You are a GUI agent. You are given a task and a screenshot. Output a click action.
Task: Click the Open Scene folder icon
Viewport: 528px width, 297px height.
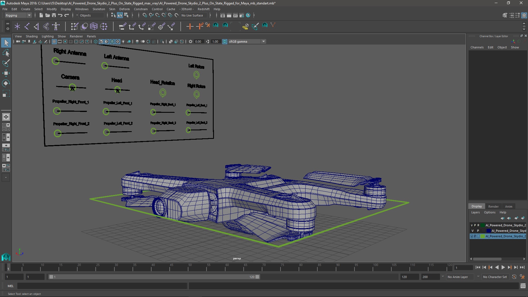[48, 15]
